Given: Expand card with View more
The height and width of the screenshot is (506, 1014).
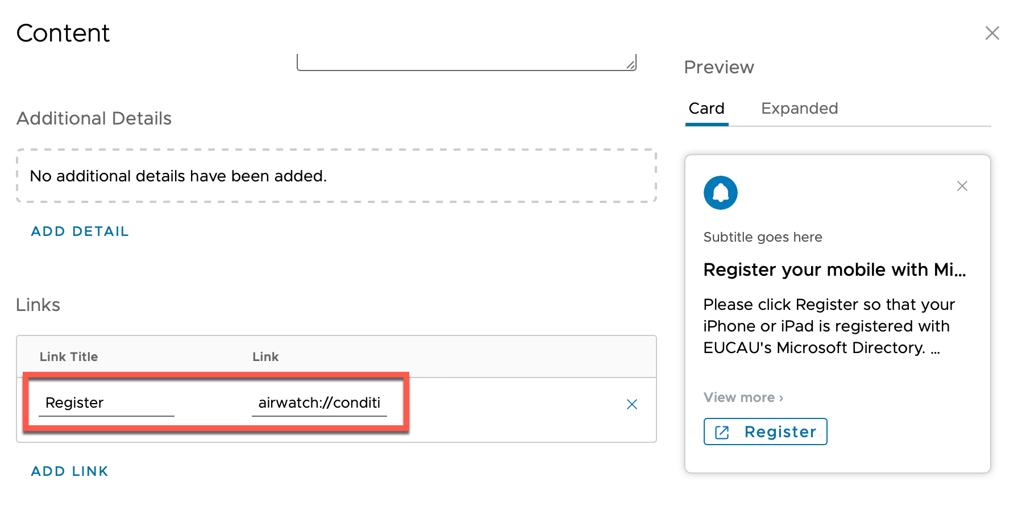Looking at the screenshot, I should pyautogui.click(x=743, y=397).
